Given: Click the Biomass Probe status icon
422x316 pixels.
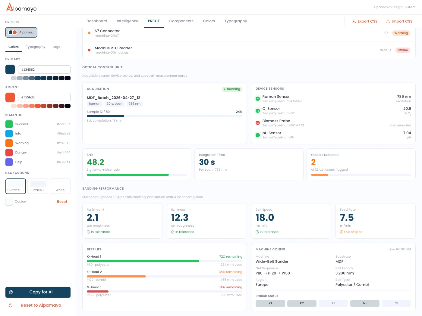Looking at the screenshot, I should pyautogui.click(x=258, y=123).
